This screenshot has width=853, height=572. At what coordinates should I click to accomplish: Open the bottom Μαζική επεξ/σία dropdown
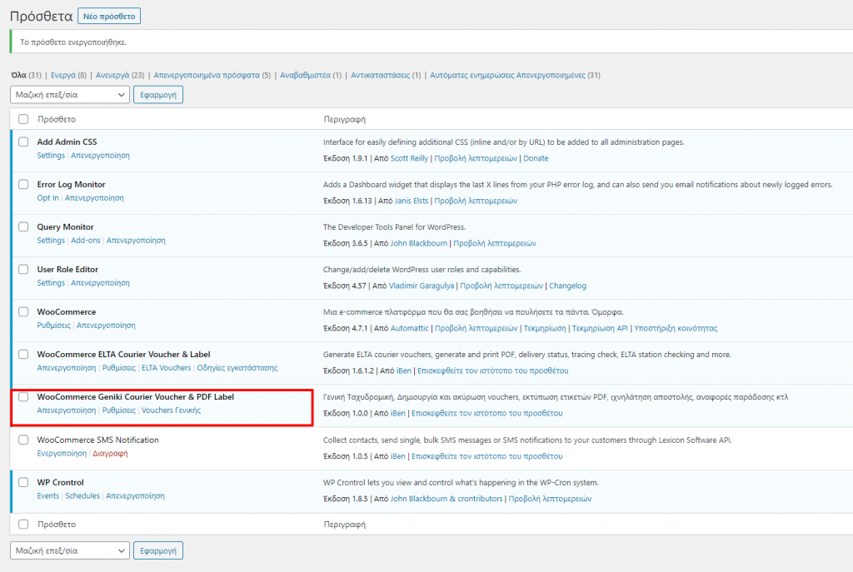[x=70, y=550]
